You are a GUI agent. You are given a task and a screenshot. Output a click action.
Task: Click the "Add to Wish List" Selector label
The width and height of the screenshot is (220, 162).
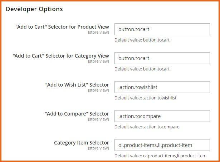click(77, 85)
